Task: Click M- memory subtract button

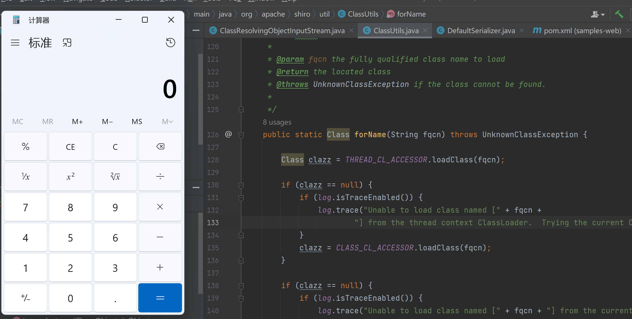Action: tap(107, 121)
